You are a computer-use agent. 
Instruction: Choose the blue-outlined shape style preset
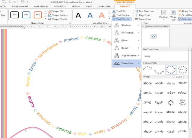click(26, 15)
